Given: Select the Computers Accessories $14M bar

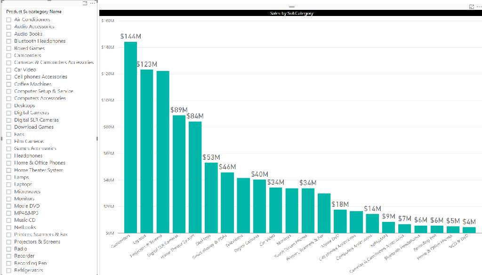Looking at the screenshot, I should pos(372,223).
